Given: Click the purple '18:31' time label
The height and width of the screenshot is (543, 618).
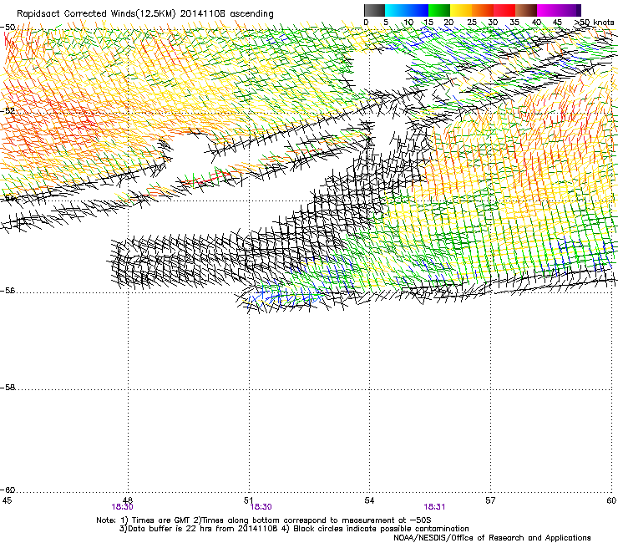Looking at the screenshot, I should tap(434, 507).
